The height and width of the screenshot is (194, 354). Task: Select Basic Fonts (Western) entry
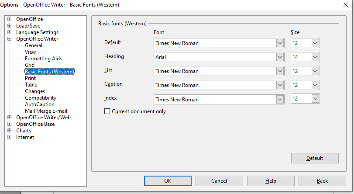pyautogui.click(x=49, y=72)
